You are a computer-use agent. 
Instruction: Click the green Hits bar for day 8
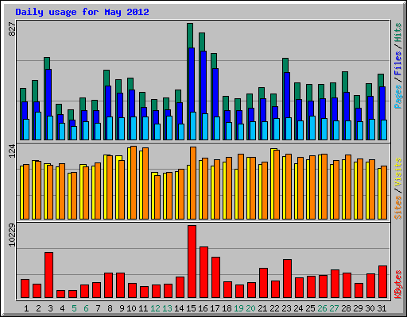tap(107, 78)
